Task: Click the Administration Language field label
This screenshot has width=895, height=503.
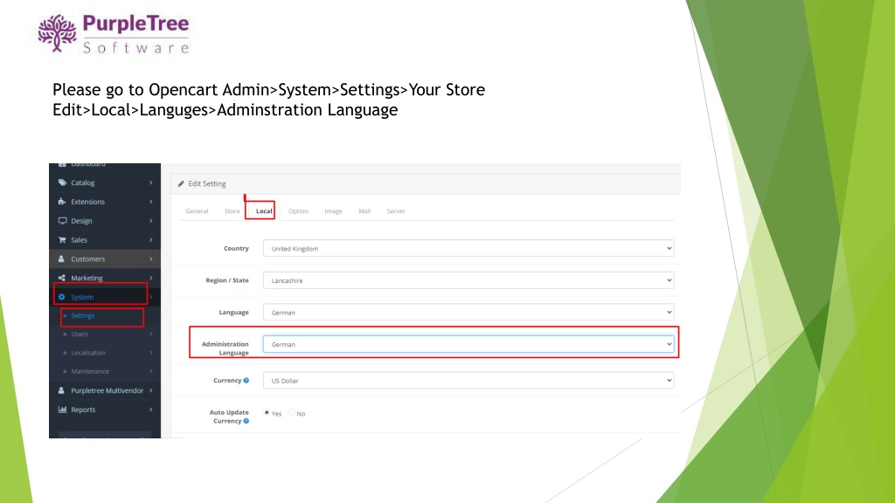Action: pos(225,348)
